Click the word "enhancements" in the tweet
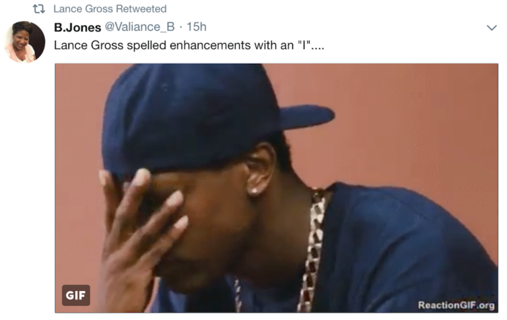Viewport: 507px width, 320px height. 210,46
